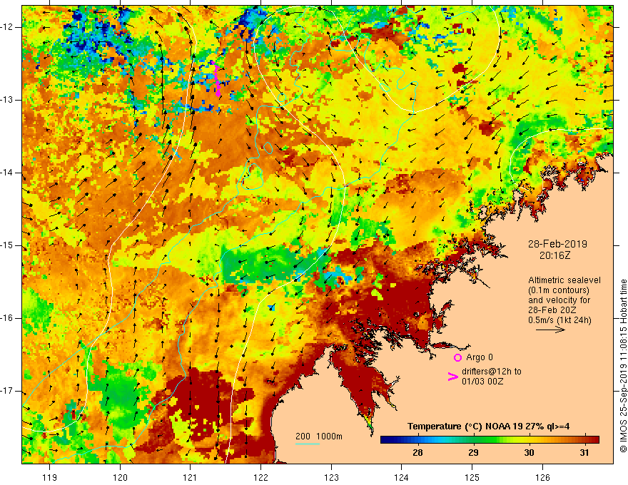This screenshot has width=628, height=485.
Task: Click longitude axis label '121'
Action: [x=191, y=477]
